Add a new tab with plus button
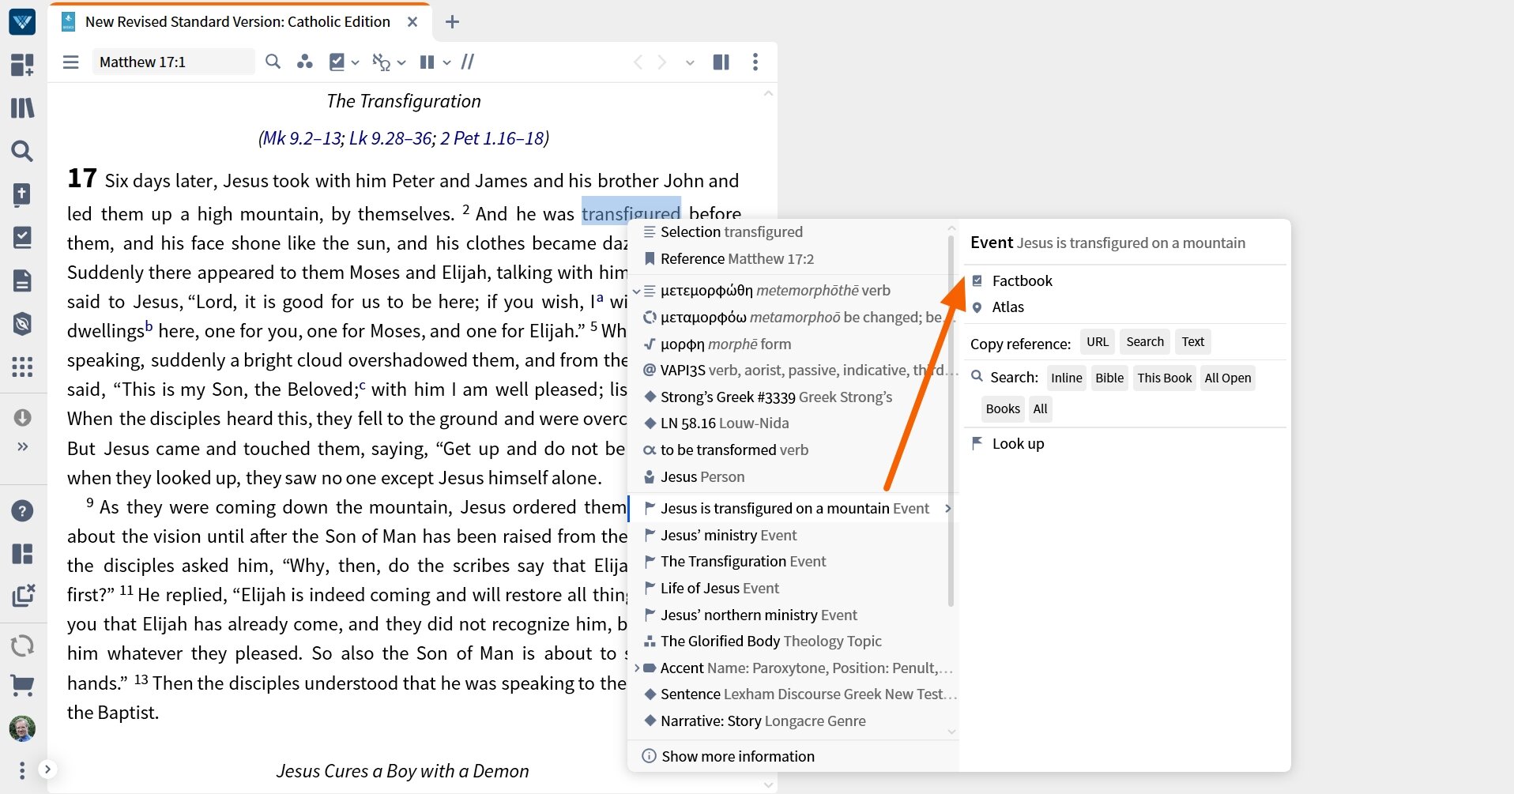This screenshot has width=1514, height=794. pyautogui.click(x=452, y=22)
